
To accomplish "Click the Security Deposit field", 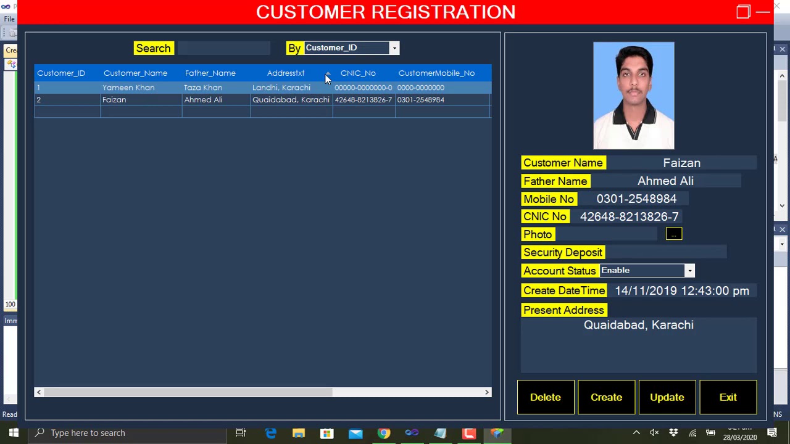I will (666, 252).
